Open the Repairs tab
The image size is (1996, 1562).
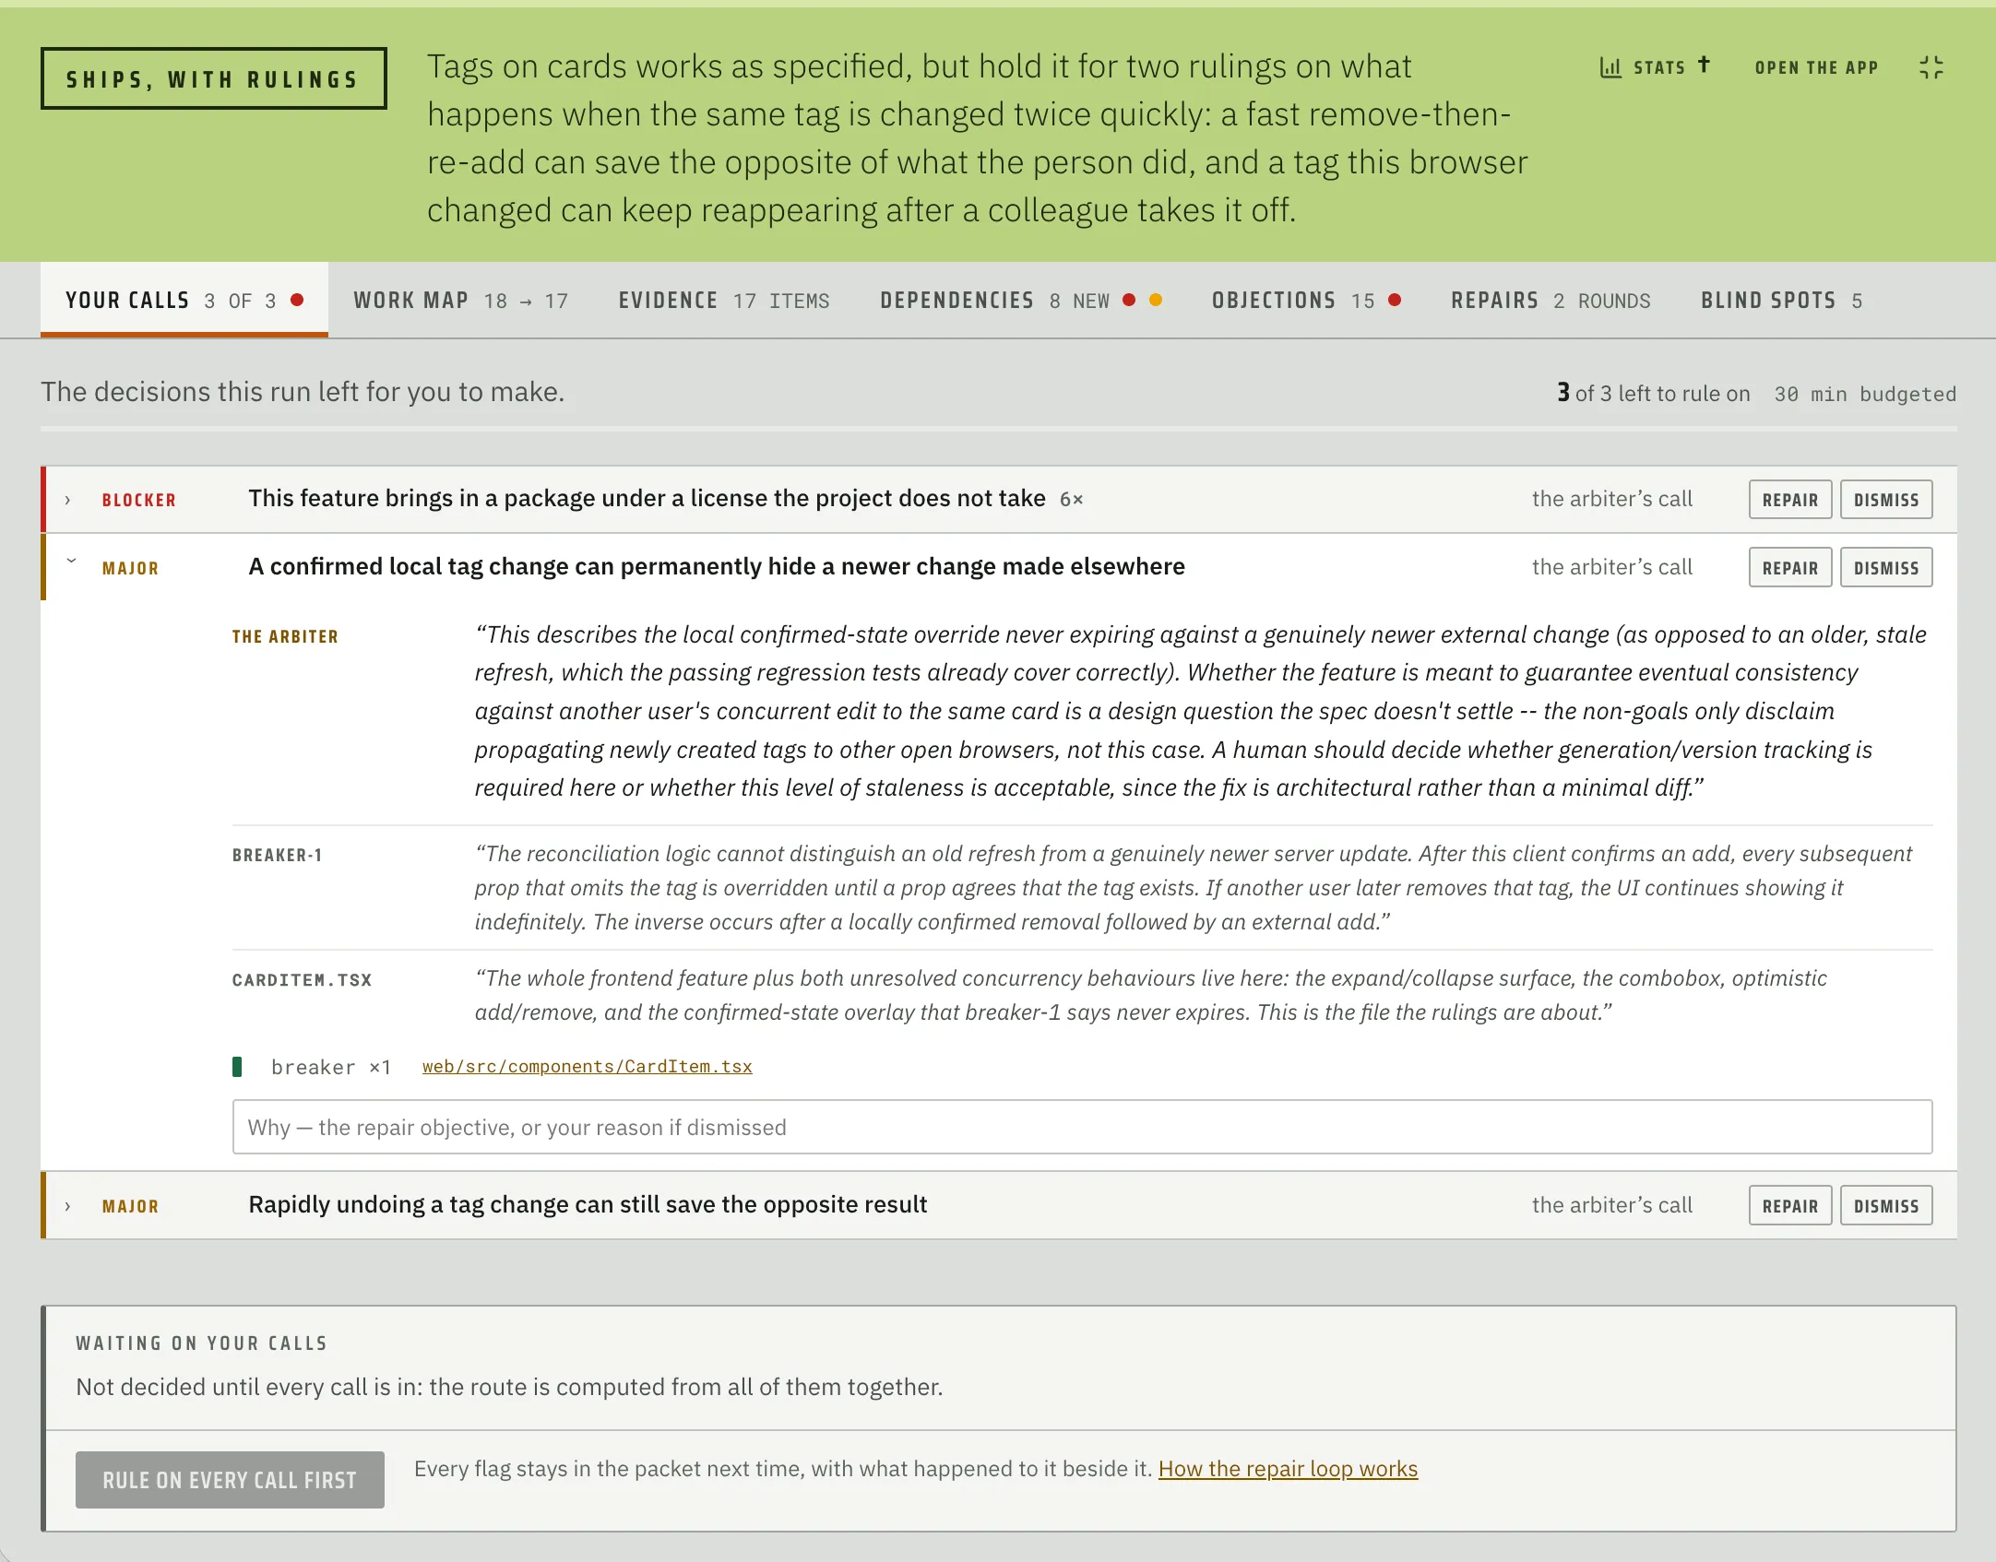click(1550, 301)
